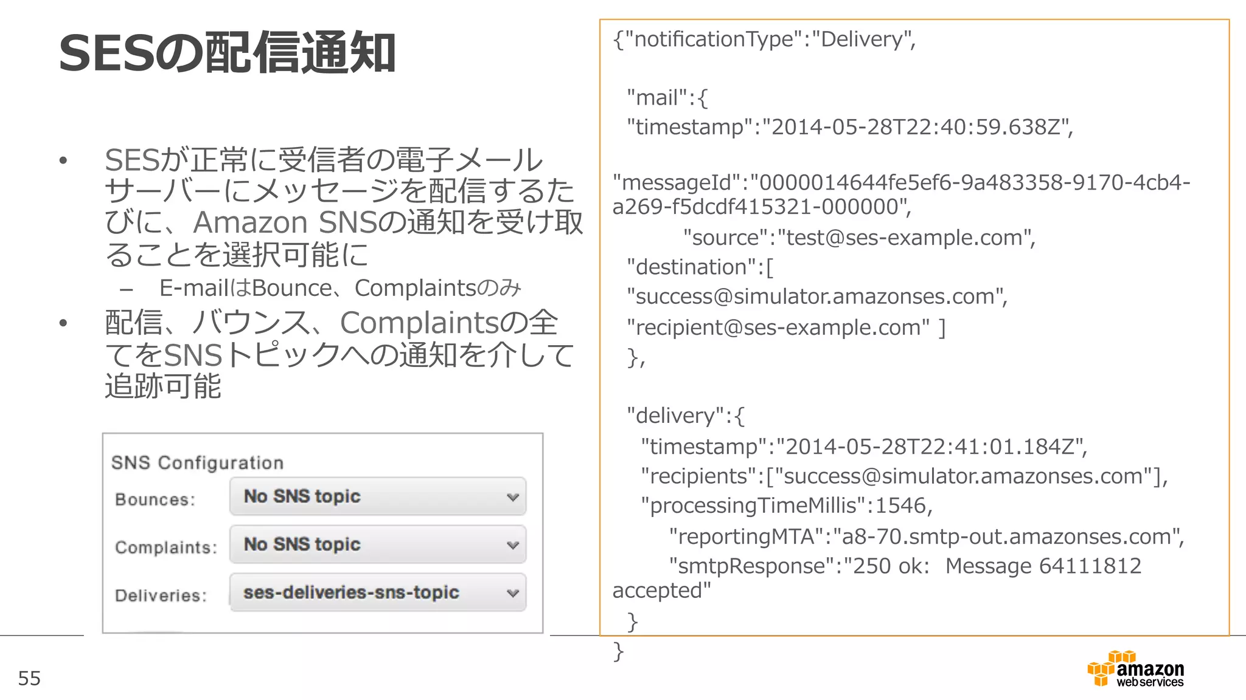Click slide number 55

tap(29, 678)
